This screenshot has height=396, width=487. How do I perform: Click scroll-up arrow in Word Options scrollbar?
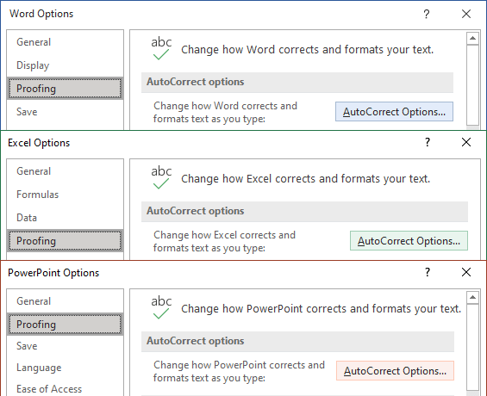(x=472, y=39)
